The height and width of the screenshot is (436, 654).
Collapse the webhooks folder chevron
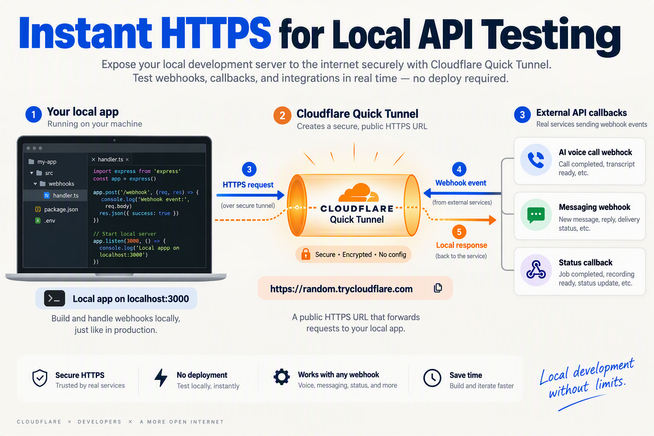click(35, 184)
